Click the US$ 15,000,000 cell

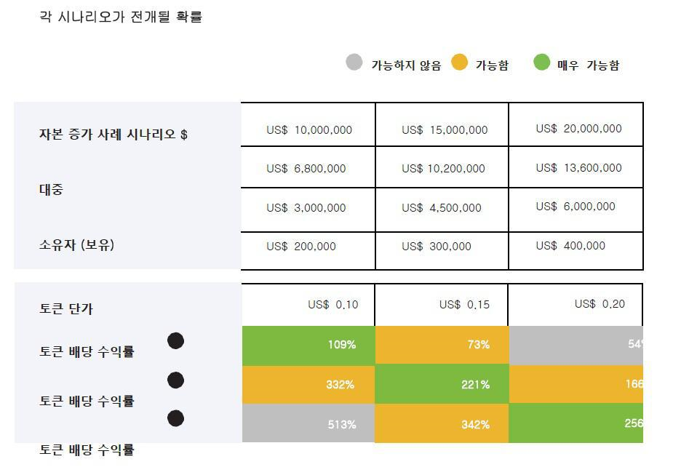pyautogui.click(x=442, y=125)
